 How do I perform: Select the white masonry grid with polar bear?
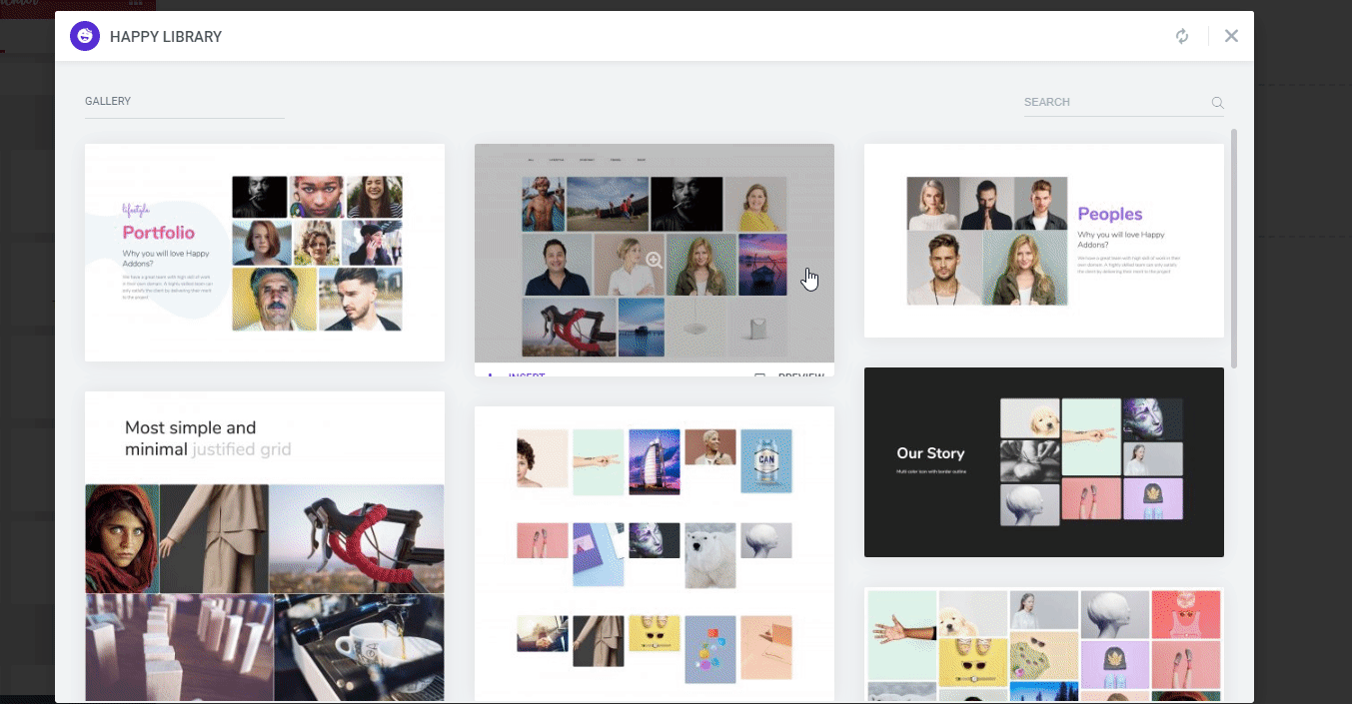pos(655,554)
